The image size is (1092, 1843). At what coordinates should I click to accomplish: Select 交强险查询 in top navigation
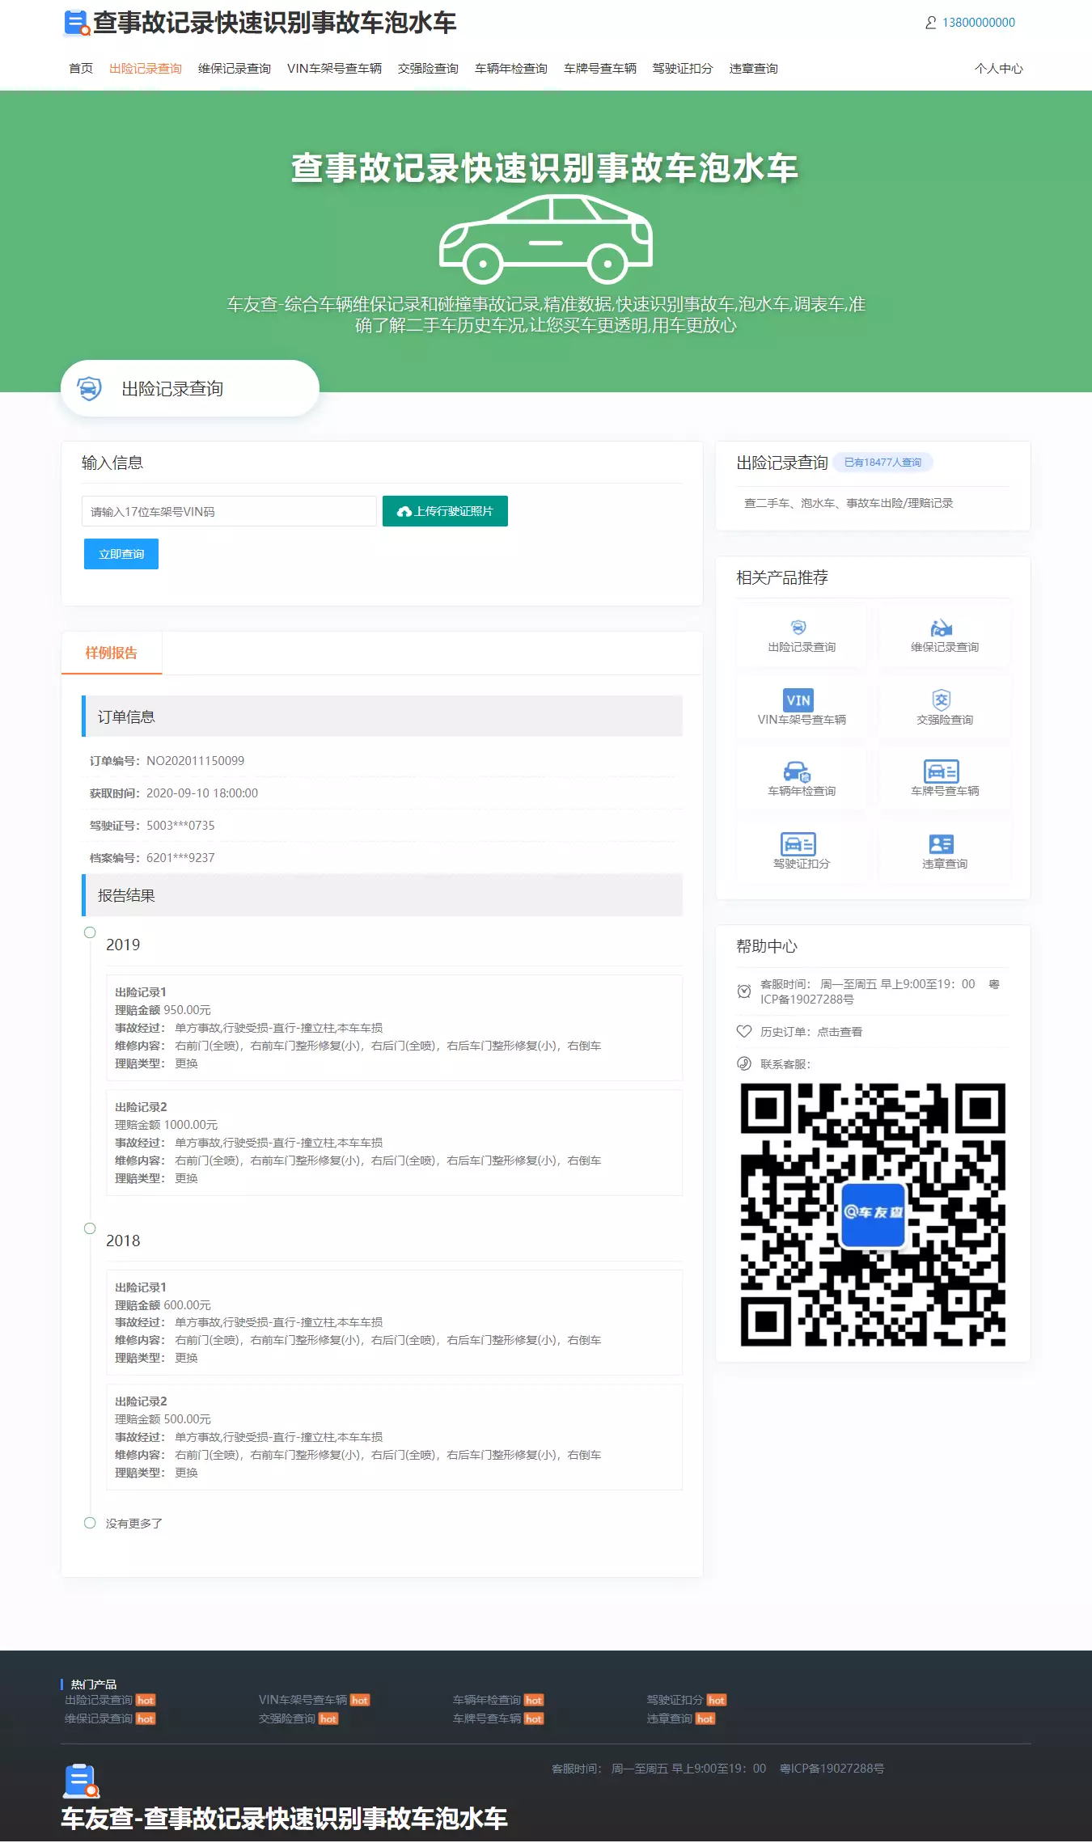pos(428,69)
